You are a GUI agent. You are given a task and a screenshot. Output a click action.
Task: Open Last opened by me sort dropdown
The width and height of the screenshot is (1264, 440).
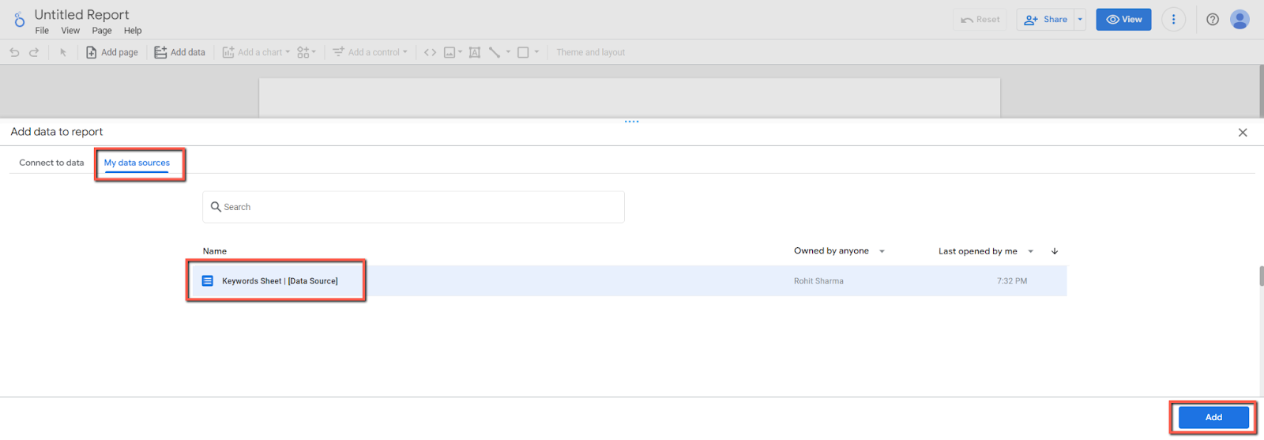[986, 251]
